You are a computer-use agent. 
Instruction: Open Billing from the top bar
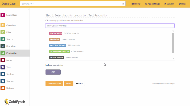pos(136,4)
